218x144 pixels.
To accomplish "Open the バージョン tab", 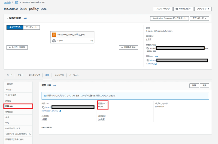I will pos(74,75).
